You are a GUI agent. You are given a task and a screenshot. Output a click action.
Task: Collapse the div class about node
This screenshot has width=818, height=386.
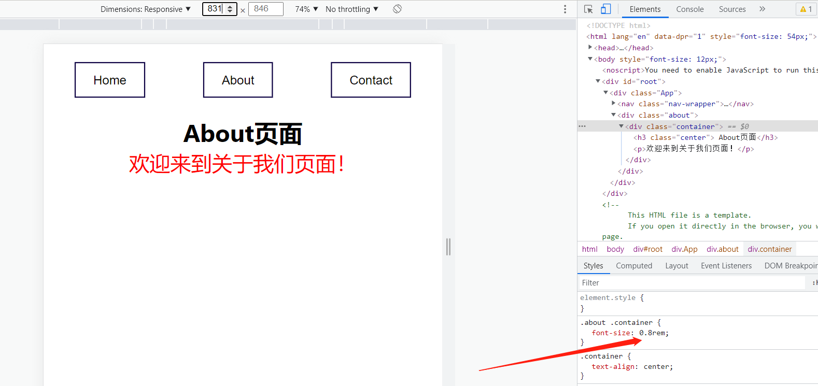coord(613,115)
